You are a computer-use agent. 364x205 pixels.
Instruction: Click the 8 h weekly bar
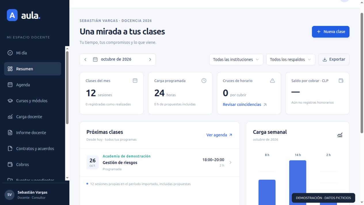267,192
